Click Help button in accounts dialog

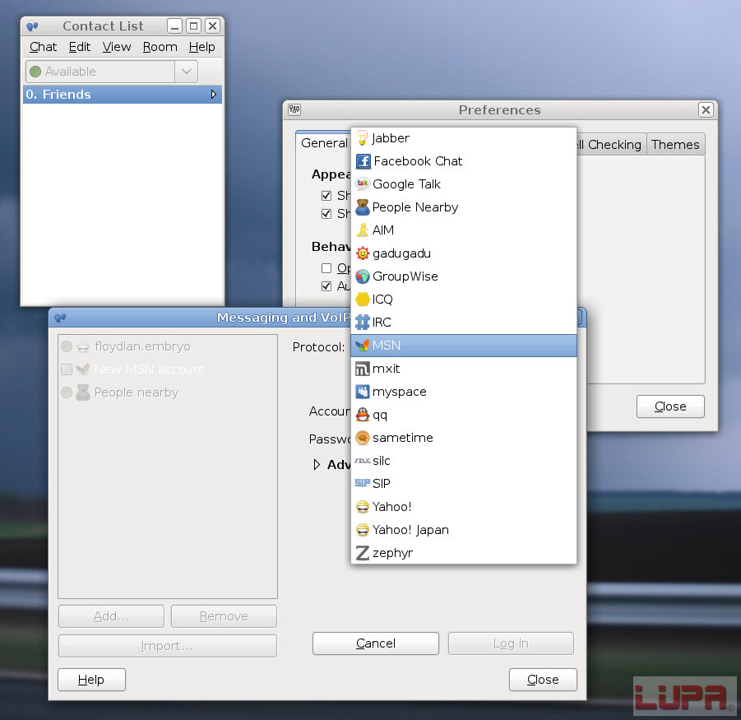coord(91,680)
